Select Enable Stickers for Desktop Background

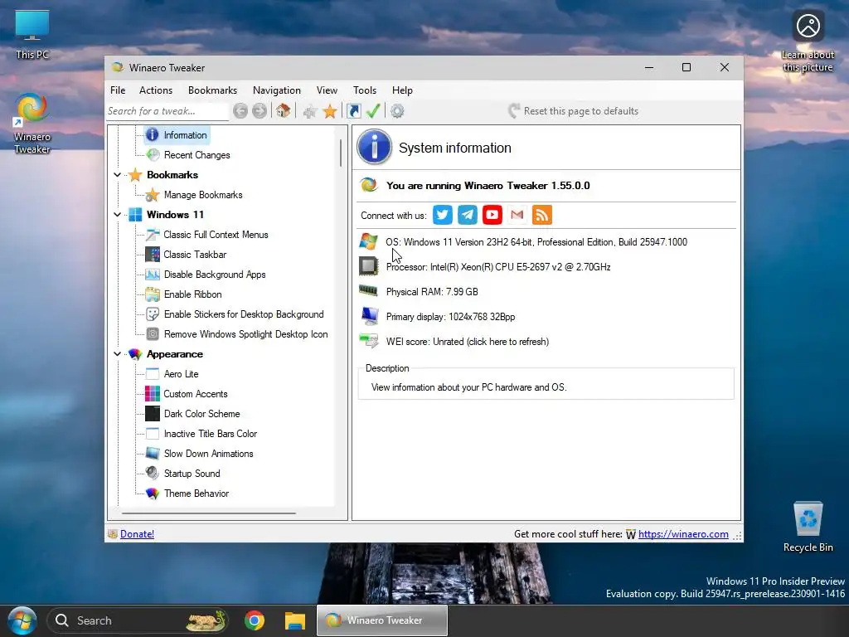tap(235, 314)
